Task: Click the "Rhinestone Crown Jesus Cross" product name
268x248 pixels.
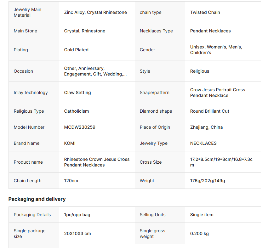Action: [97, 162]
